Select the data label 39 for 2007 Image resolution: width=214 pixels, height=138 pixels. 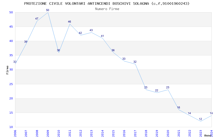point(26,42)
